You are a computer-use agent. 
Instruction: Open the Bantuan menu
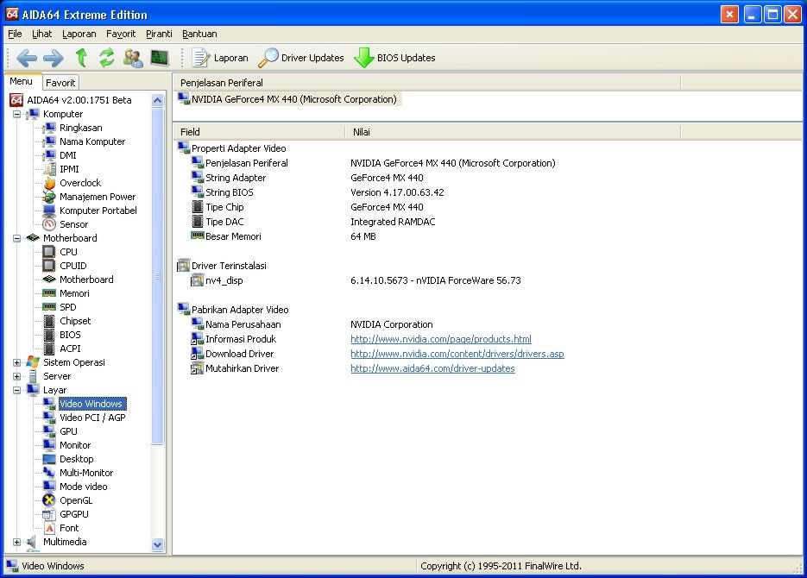coord(199,34)
